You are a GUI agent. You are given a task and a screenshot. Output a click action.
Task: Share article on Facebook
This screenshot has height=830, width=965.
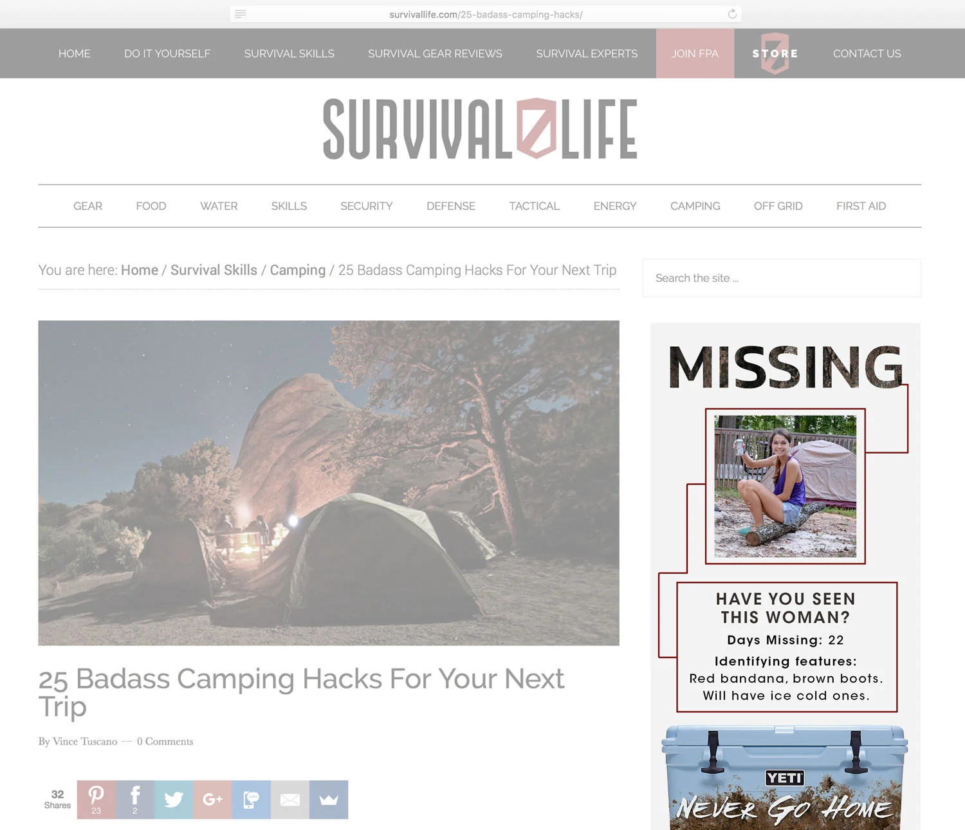[x=135, y=800]
